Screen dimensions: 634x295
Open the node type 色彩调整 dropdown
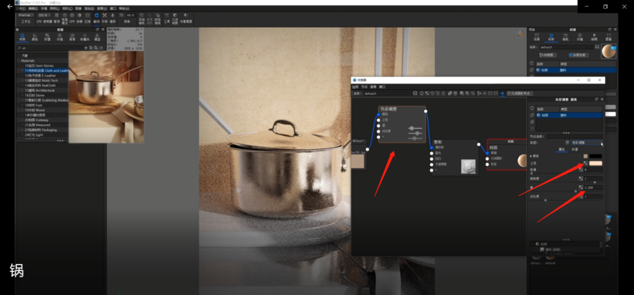(x=586, y=142)
